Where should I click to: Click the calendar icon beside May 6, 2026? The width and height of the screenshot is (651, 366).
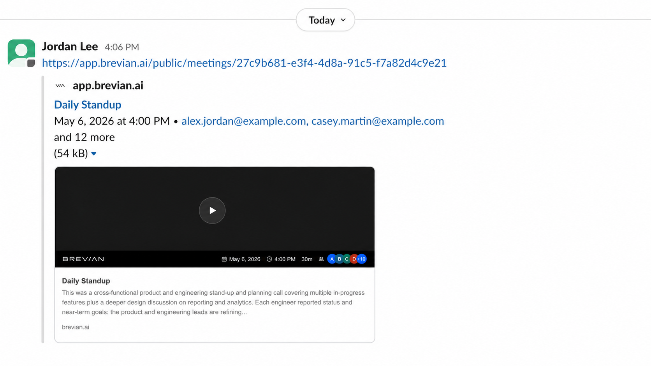(x=224, y=259)
